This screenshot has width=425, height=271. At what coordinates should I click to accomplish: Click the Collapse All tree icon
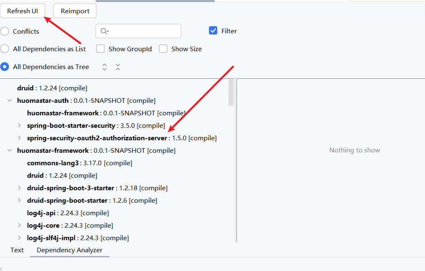click(118, 67)
